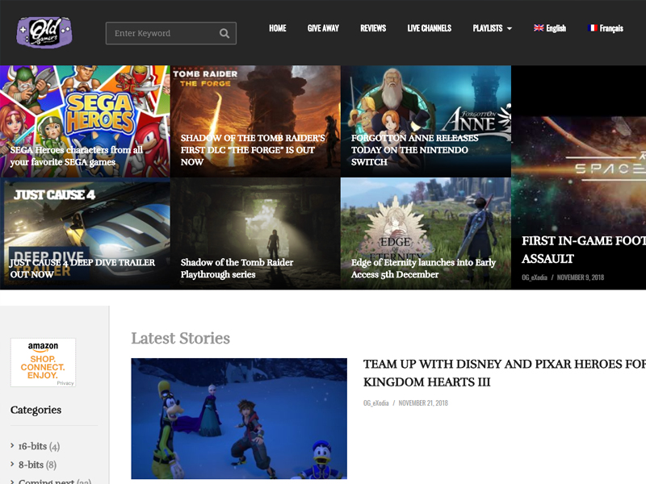Switch language to Français

pyautogui.click(x=611, y=28)
